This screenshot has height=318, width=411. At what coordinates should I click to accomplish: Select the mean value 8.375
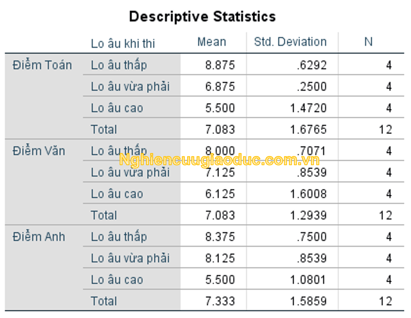(x=220, y=237)
